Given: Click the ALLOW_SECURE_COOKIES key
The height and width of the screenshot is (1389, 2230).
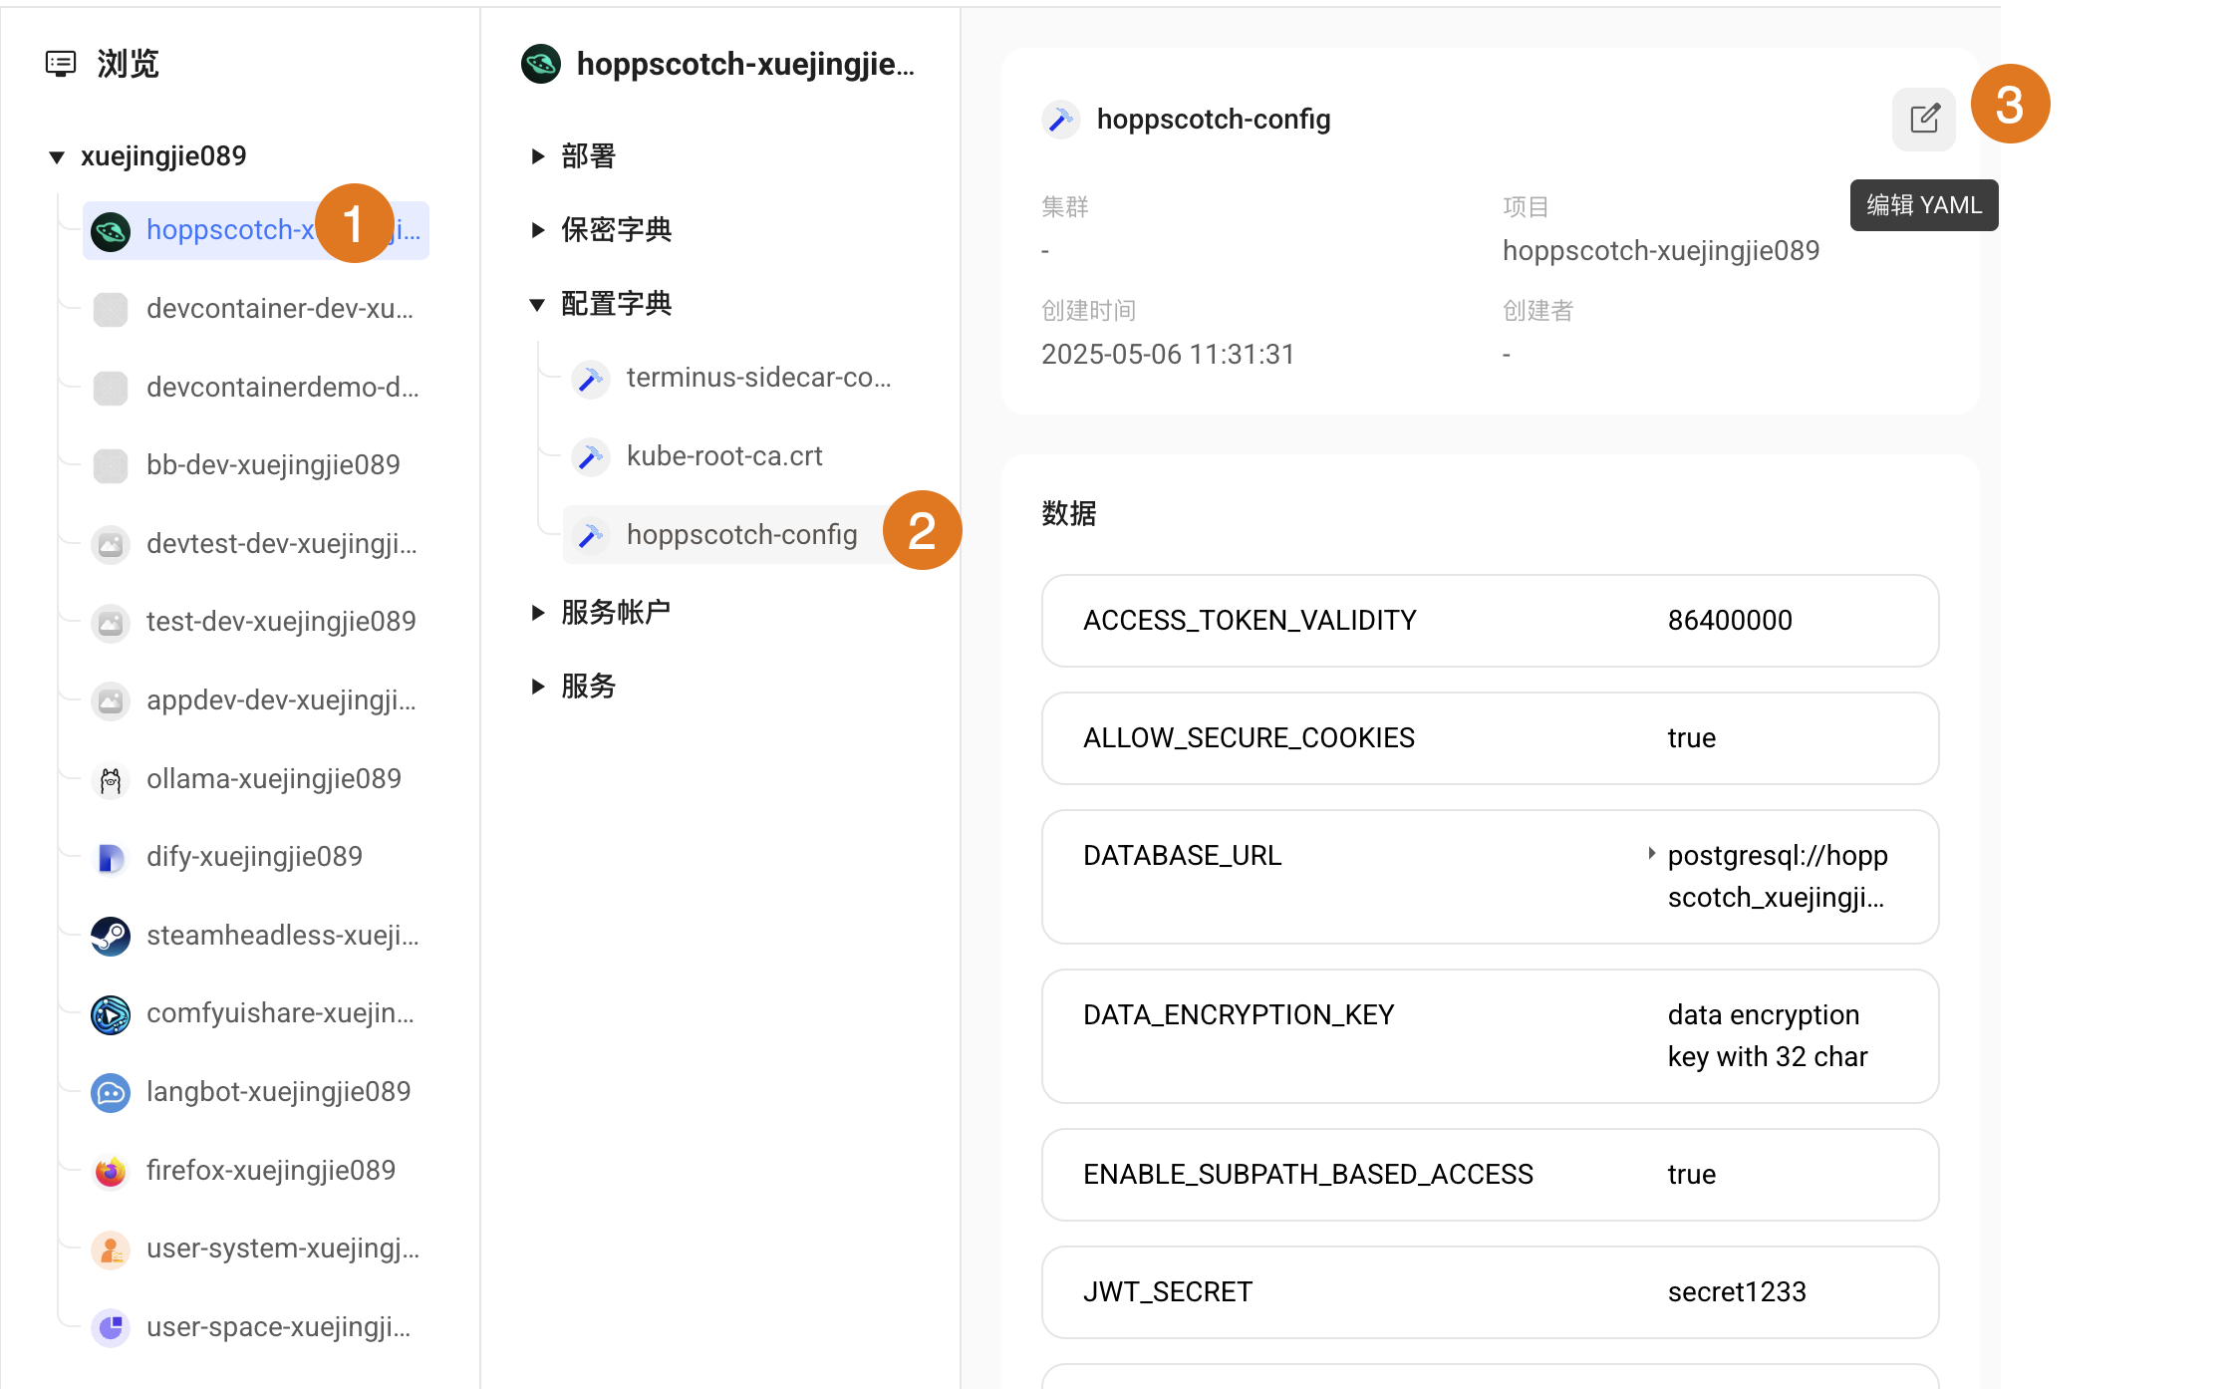Looking at the screenshot, I should click(x=1249, y=738).
